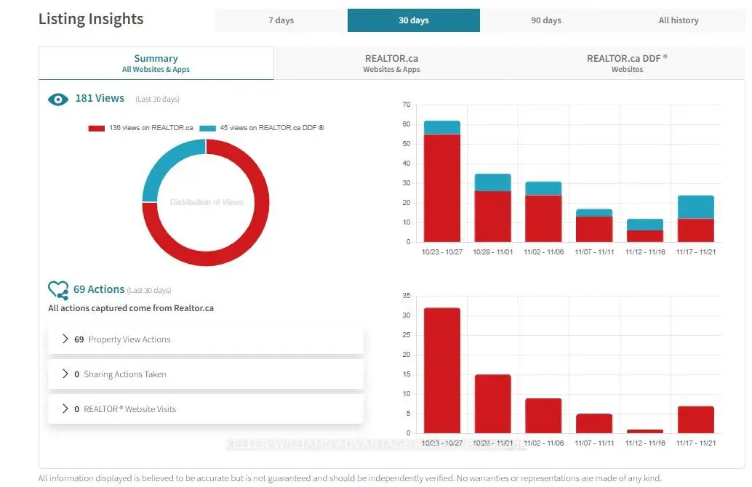This screenshot has width=752, height=487.
Task: Open the Summary All Websites & Apps tab
Action: [156, 63]
